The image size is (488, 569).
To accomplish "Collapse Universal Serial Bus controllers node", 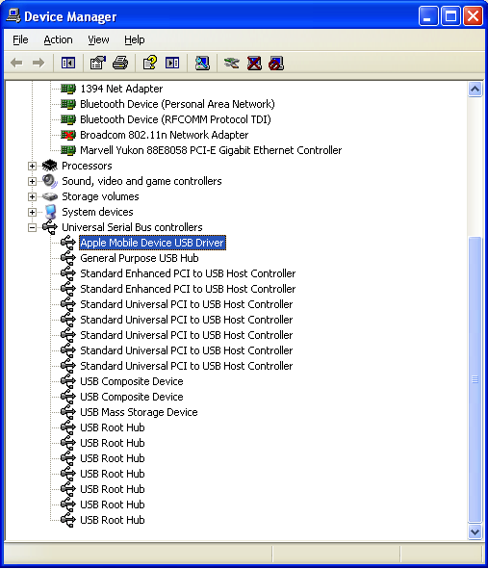I will pyautogui.click(x=32, y=227).
